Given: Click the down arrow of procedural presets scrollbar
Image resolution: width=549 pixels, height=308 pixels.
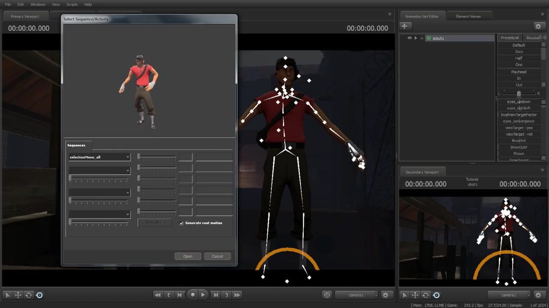Looking at the screenshot, I should tap(543, 85).
